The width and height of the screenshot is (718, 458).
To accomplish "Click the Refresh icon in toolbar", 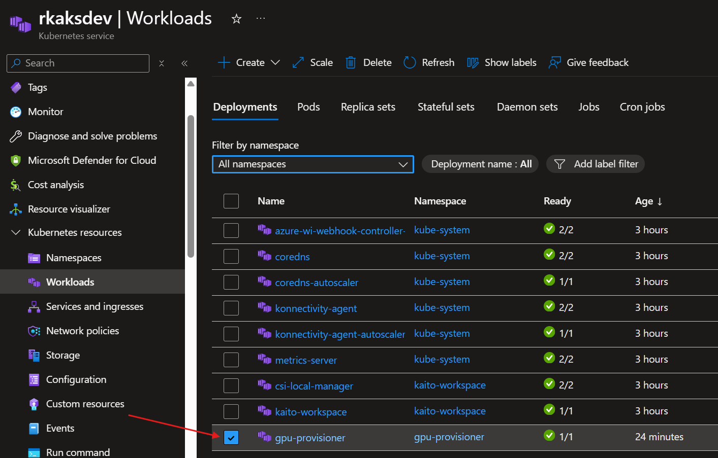I will click(410, 62).
